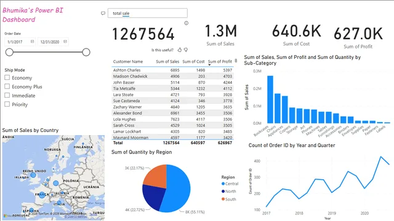Click the Sum of Quantity by Region title
Screen dimensions: 394x221
coord(142,152)
